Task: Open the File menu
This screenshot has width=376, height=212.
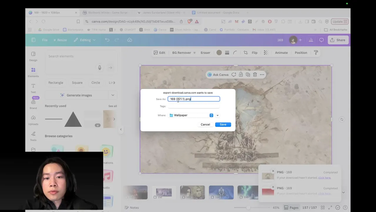Action: 45,40
